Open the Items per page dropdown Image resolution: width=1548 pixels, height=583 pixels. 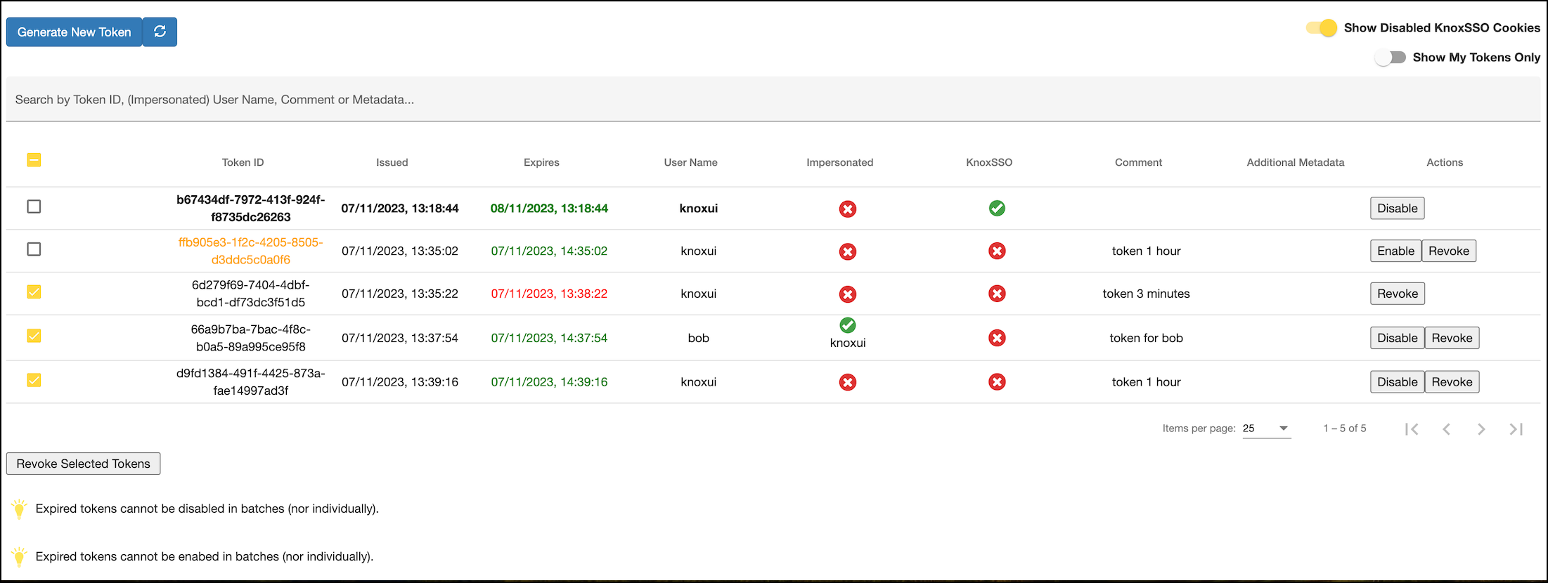pos(1266,428)
